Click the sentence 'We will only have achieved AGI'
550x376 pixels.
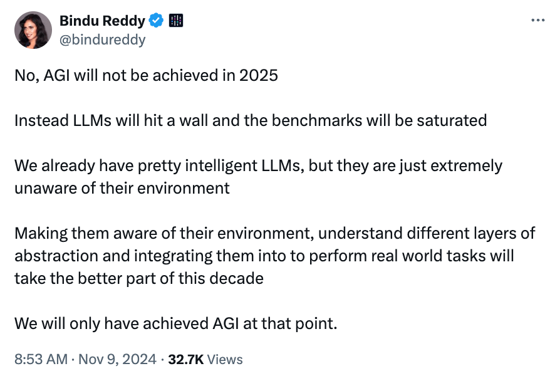coord(176,324)
